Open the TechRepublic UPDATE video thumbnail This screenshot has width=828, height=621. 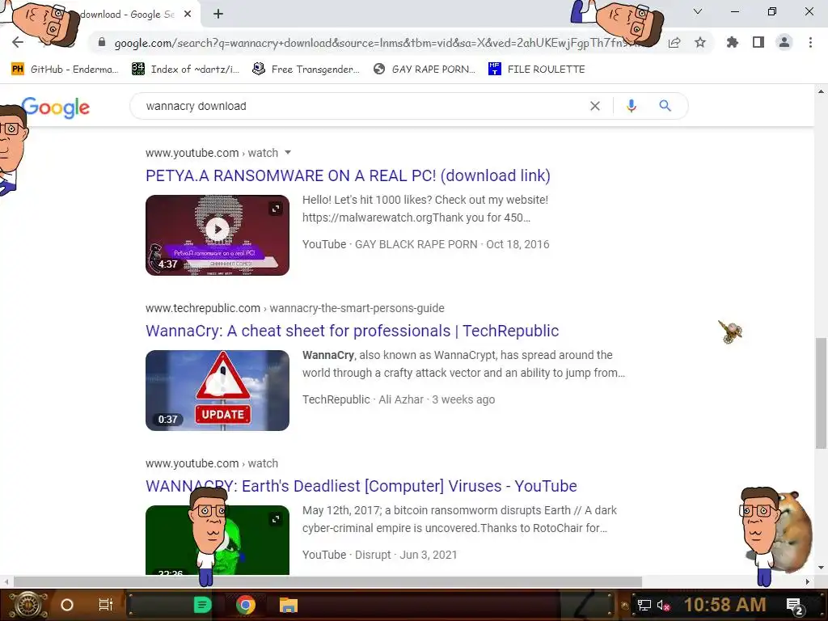pyautogui.click(x=218, y=391)
